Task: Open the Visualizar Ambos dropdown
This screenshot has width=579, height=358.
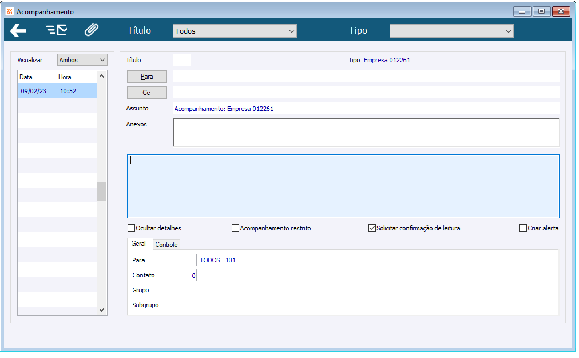Action: (82, 60)
